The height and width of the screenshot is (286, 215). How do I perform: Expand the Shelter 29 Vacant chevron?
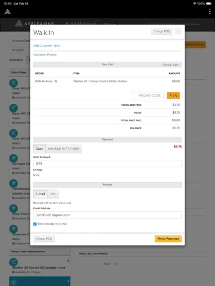[x=68, y=261]
